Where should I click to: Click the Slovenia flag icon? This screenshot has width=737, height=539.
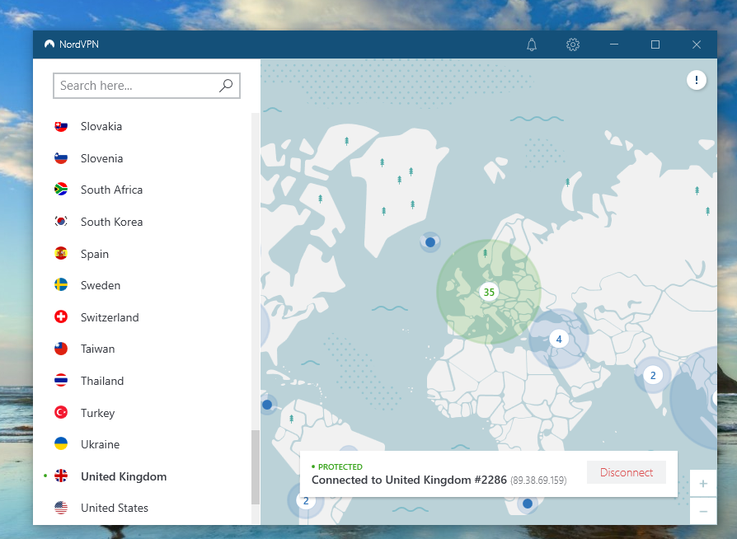click(61, 158)
